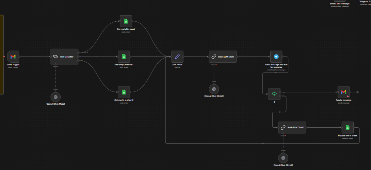371x170 pixels.
Task: Click the Model connector diamond under Text Classifier
Action: [55, 64]
